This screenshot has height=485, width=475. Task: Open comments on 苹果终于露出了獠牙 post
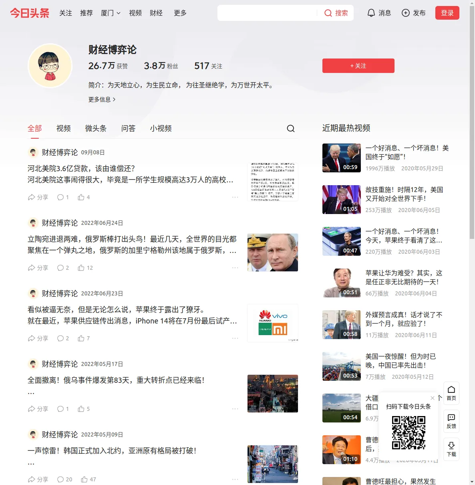click(x=63, y=338)
